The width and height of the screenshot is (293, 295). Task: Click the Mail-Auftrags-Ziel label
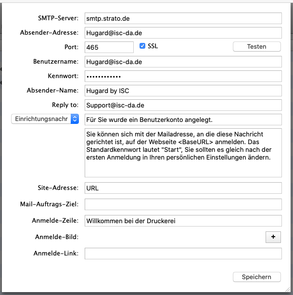[x=49, y=204]
